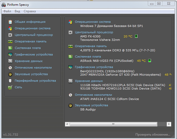Click the green CPU temperature indicator icon
Viewport: 177px width, 139px height.
tap(136, 36)
